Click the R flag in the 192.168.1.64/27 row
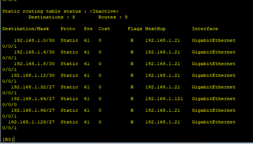The height and width of the screenshot is (144, 253). [x=132, y=99]
